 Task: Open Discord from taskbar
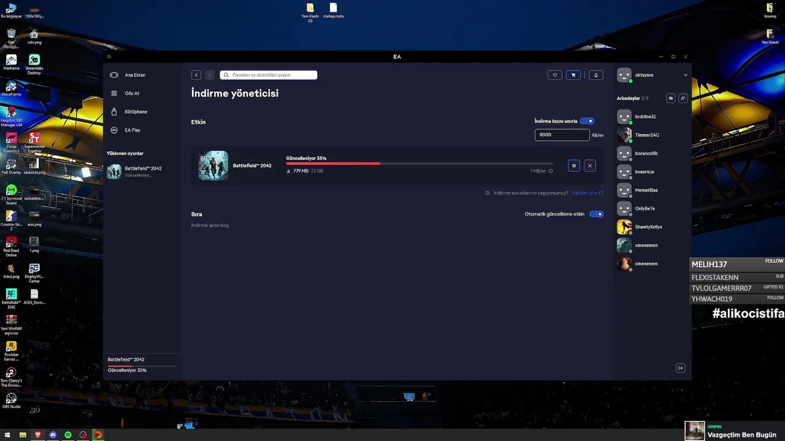(53, 435)
